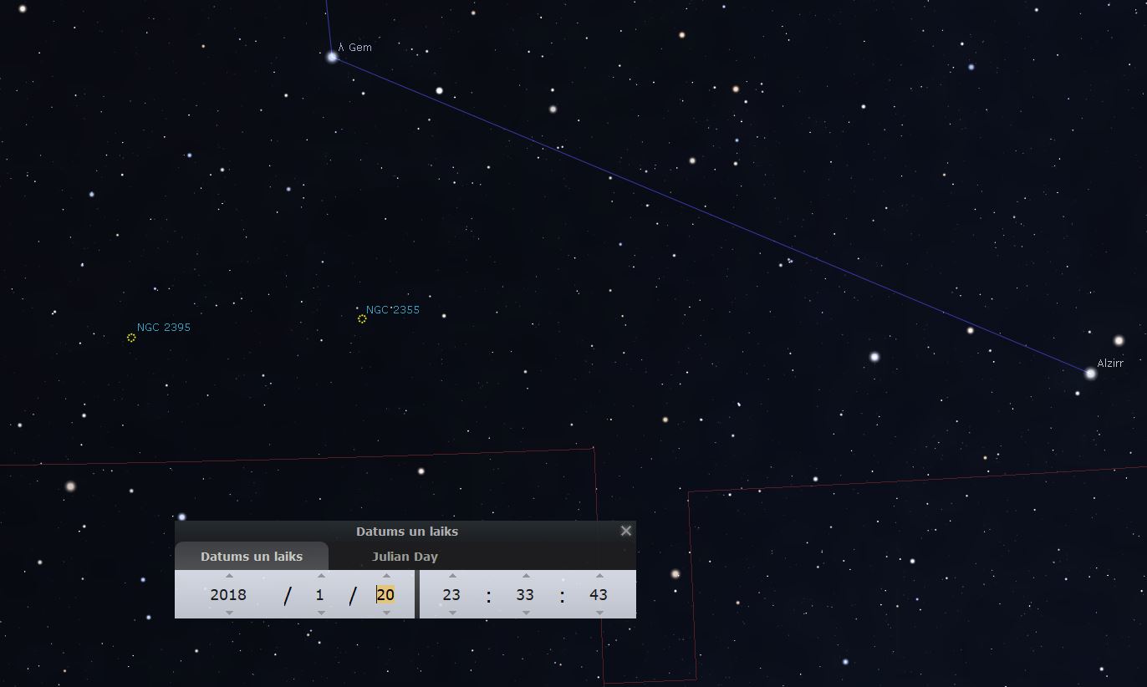Image resolution: width=1147 pixels, height=687 pixels.
Task: Select the star Alzirr
Action: point(1090,374)
